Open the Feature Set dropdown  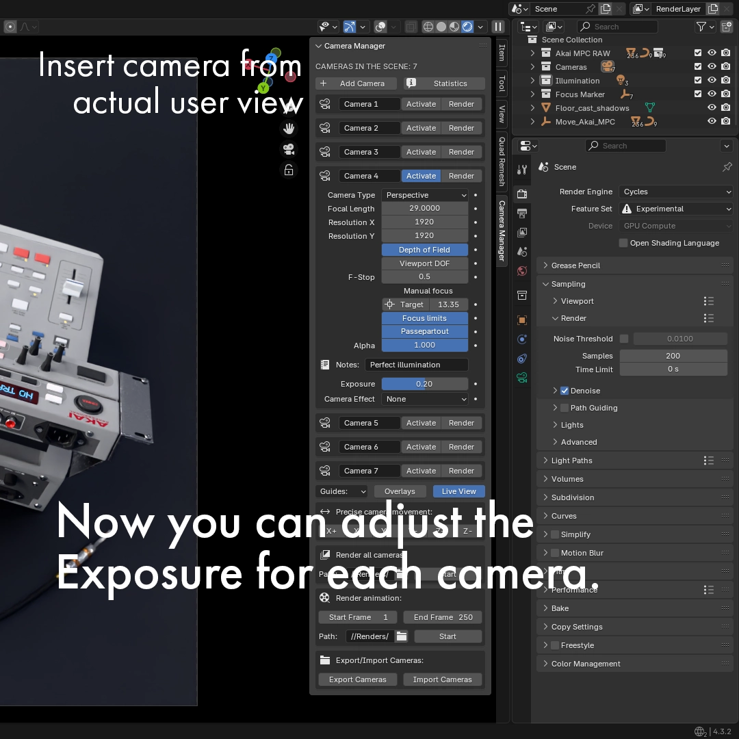[676, 209]
